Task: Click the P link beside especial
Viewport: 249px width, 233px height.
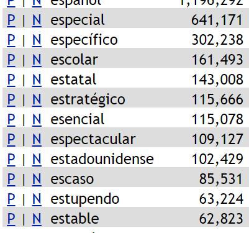Action: pos(11,20)
